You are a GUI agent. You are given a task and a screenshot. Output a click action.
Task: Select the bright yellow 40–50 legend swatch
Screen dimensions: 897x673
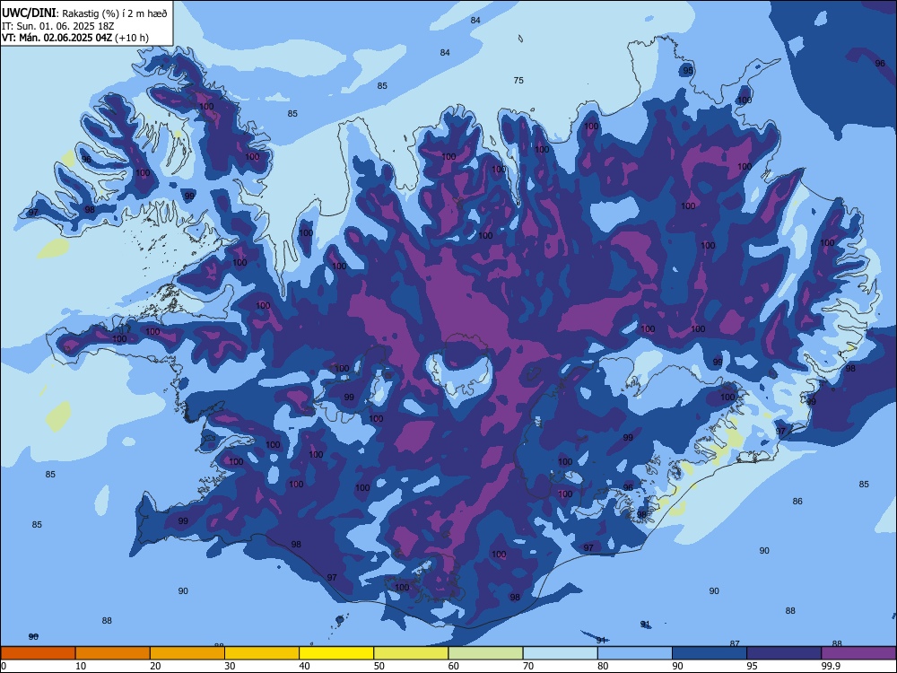336,653
